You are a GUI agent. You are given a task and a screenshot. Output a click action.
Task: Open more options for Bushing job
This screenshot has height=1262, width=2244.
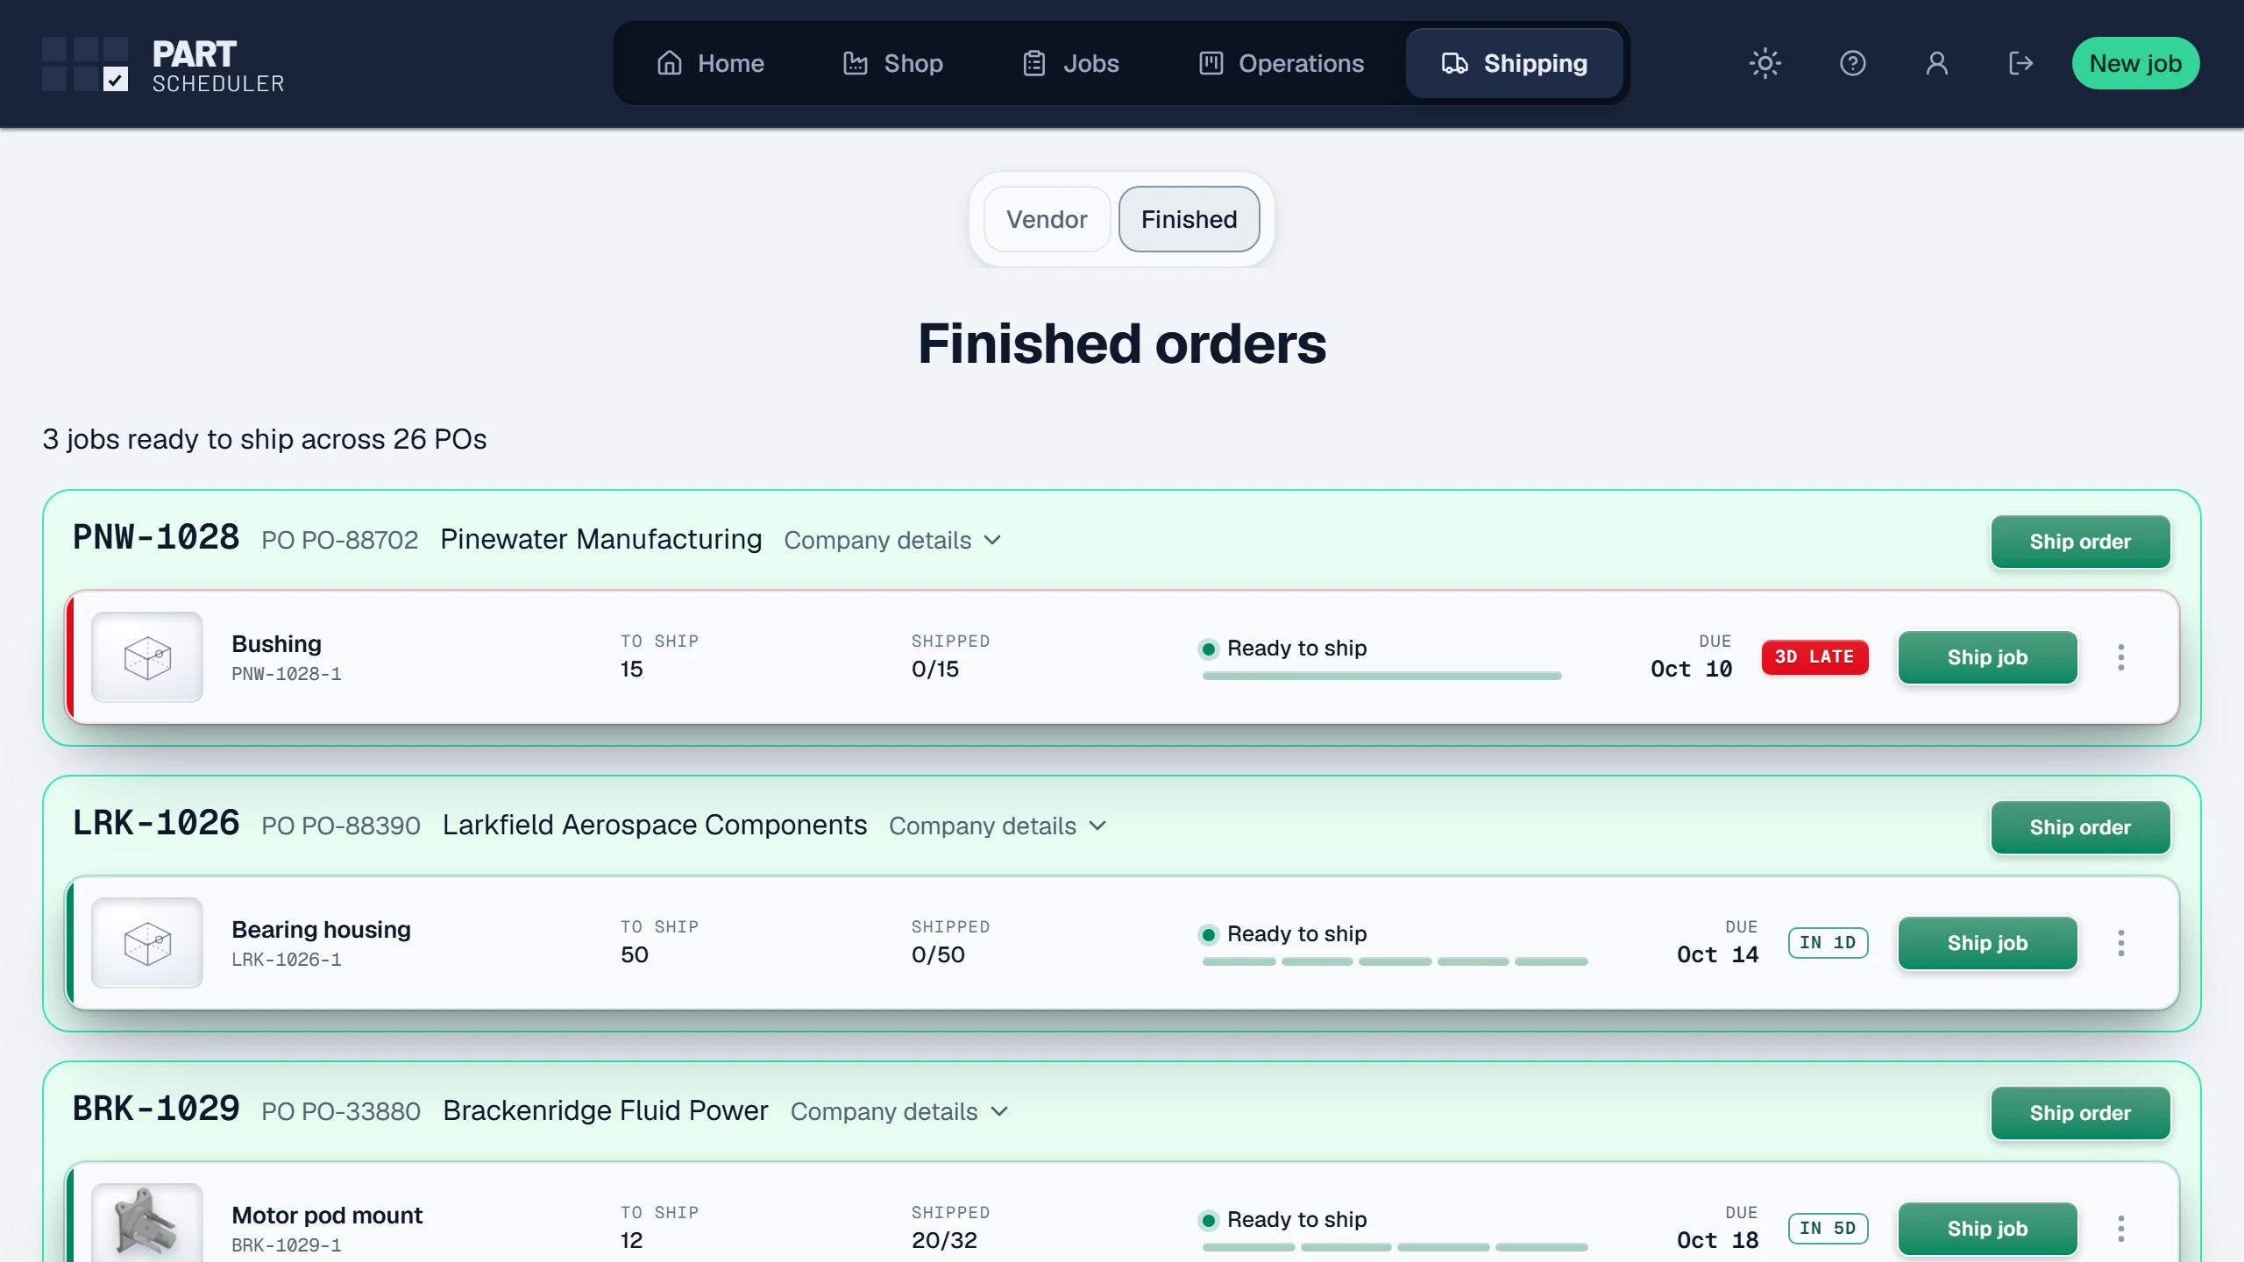pyautogui.click(x=2120, y=657)
